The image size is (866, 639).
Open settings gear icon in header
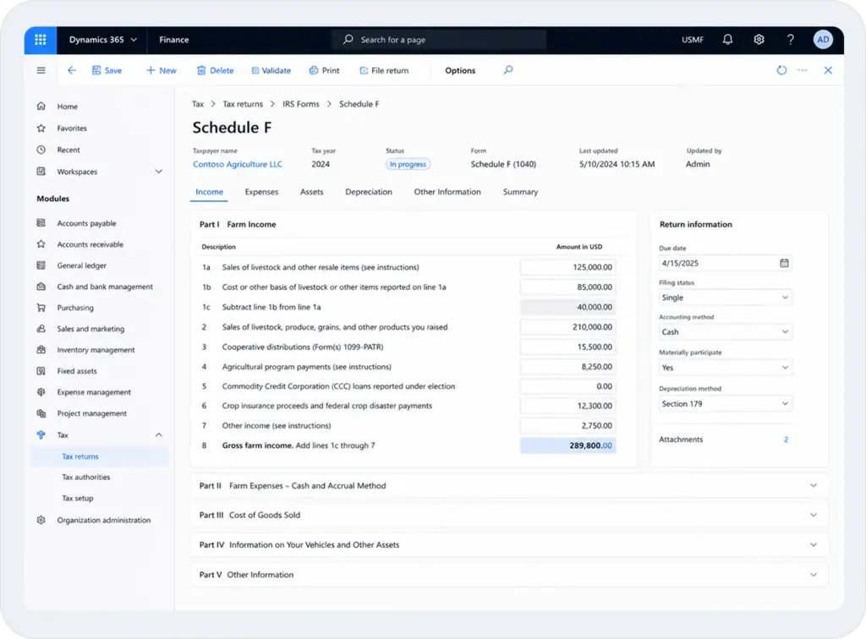[759, 40]
